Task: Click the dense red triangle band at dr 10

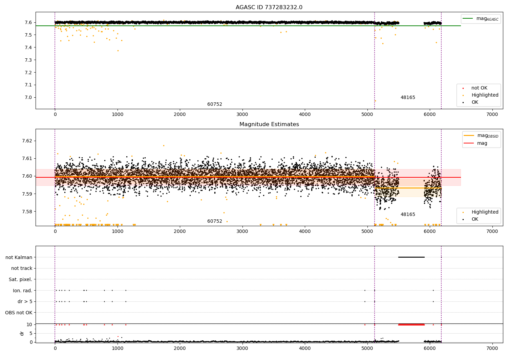Action: coord(411,324)
